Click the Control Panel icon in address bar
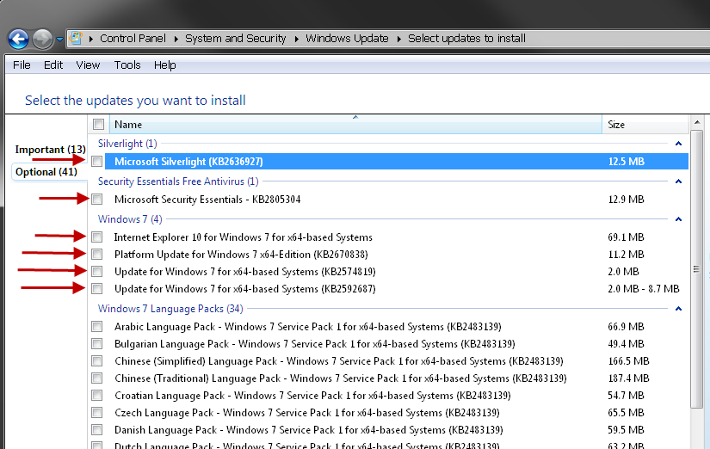710x449 pixels. [76, 39]
